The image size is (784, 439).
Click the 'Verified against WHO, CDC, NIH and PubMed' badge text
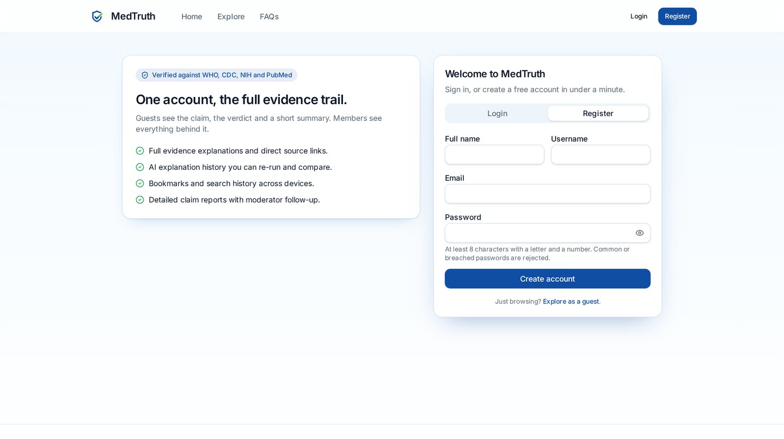coord(222,75)
